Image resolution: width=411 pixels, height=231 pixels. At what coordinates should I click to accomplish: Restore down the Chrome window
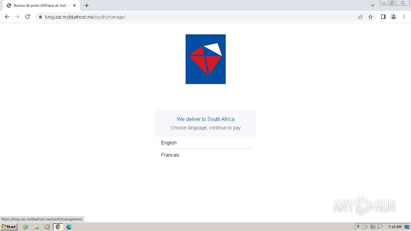[392, 3]
